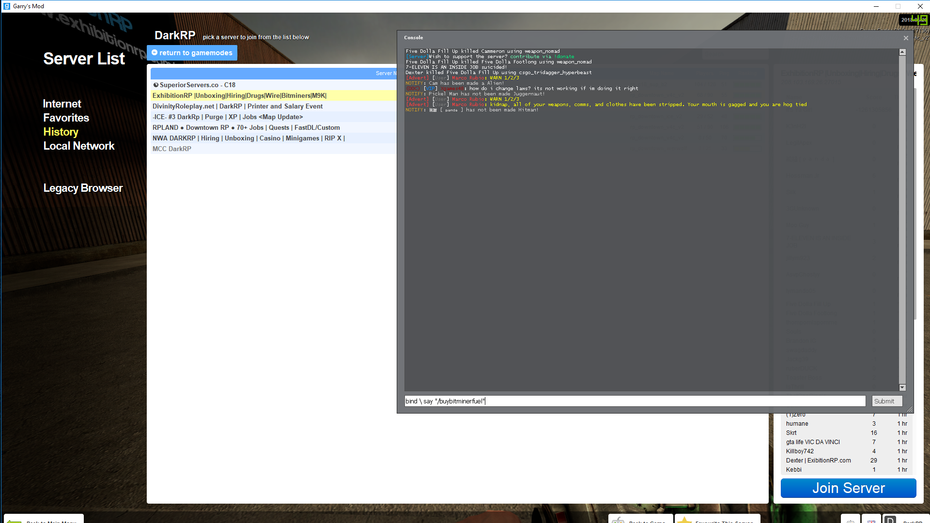
Task: Click the Garry's Mod title bar icon
Action: 6,6
